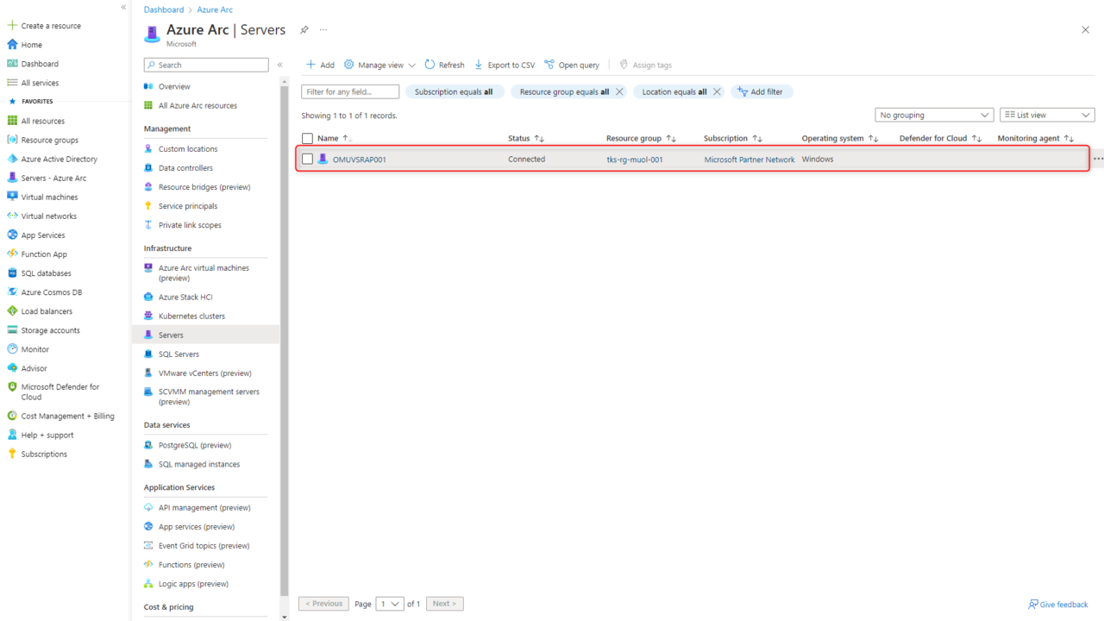Export the server list to CSV

point(505,65)
